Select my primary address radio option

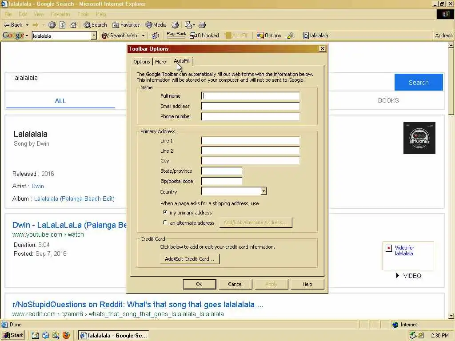coord(165,212)
